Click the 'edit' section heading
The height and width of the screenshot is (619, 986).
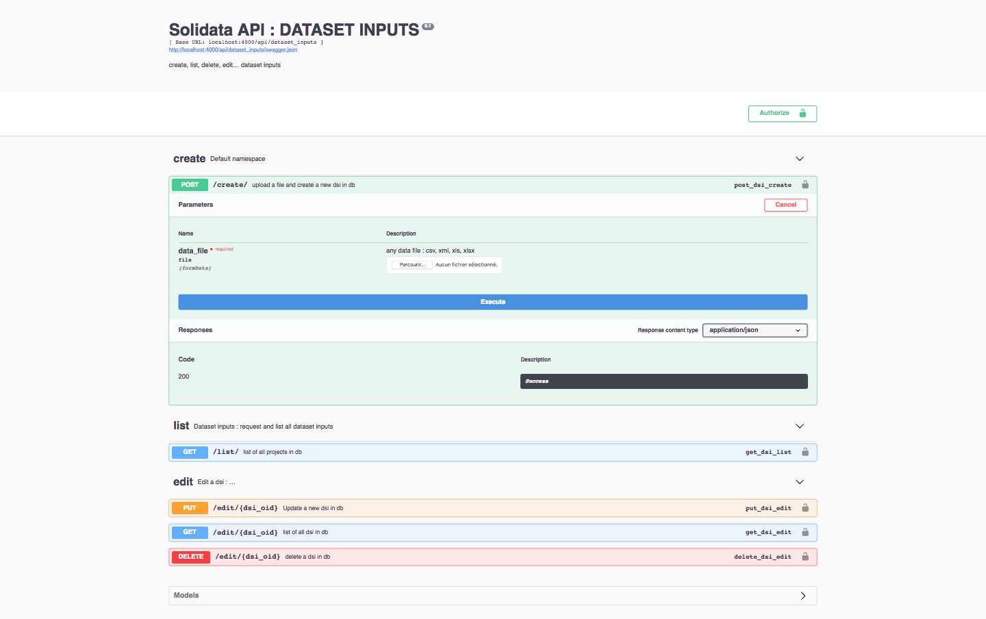(183, 482)
